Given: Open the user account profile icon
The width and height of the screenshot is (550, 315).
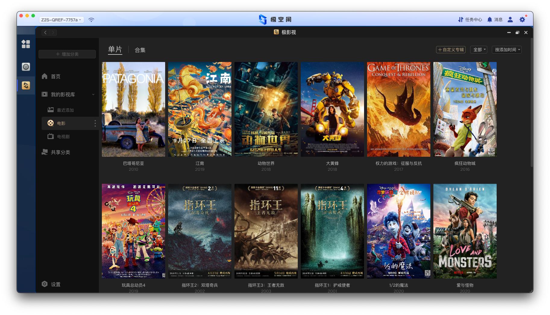Looking at the screenshot, I should pyautogui.click(x=510, y=20).
